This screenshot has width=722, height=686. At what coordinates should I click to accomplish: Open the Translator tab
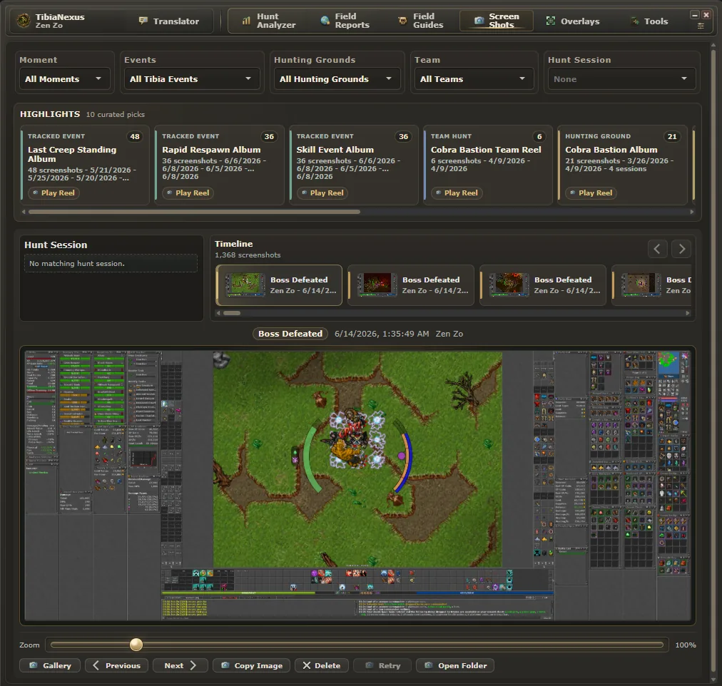pyautogui.click(x=169, y=21)
